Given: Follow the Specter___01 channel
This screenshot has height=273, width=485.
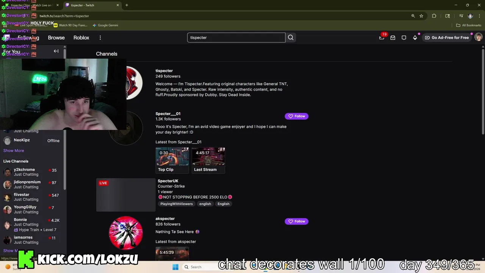Looking at the screenshot, I should coord(297,116).
